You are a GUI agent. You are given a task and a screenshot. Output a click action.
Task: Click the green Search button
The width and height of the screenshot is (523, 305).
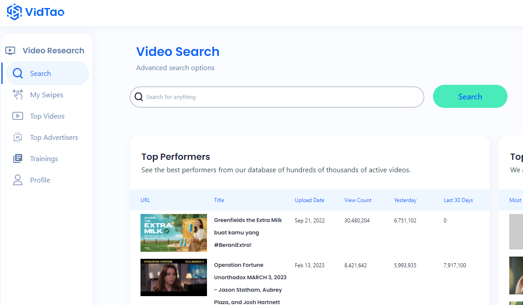click(470, 96)
